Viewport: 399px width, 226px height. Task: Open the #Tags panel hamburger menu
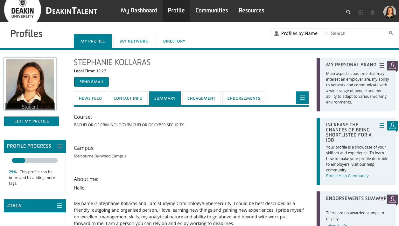click(59, 206)
